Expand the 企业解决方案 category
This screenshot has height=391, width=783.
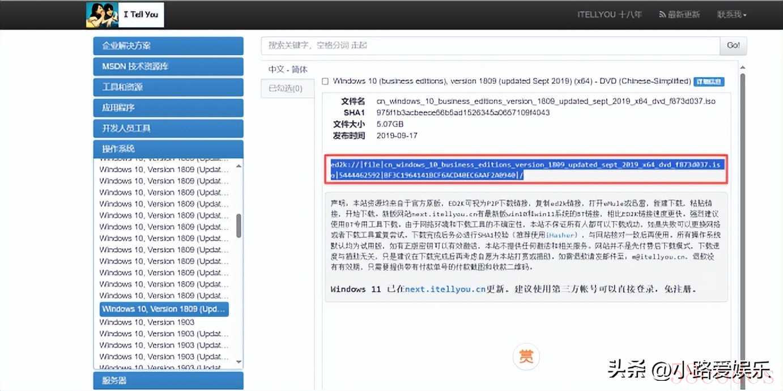coord(168,46)
